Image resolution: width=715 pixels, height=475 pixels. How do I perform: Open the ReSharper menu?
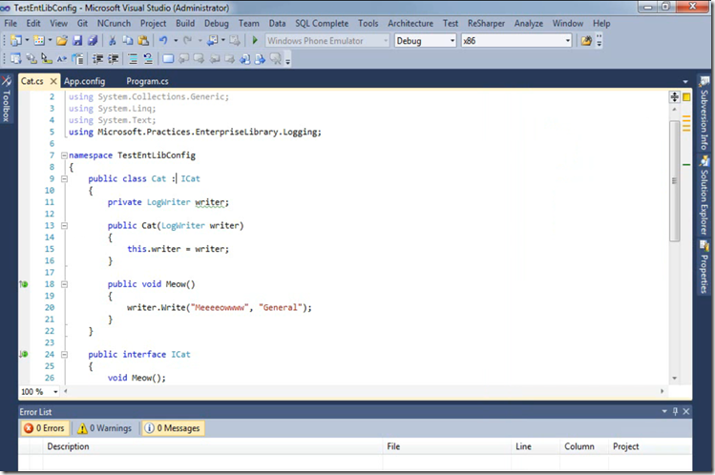pos(486,23)
